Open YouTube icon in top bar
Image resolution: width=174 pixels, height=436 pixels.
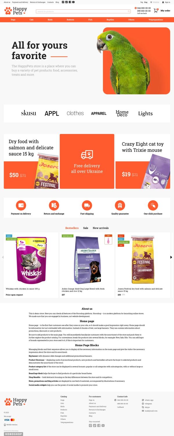(x=73, y=2)
